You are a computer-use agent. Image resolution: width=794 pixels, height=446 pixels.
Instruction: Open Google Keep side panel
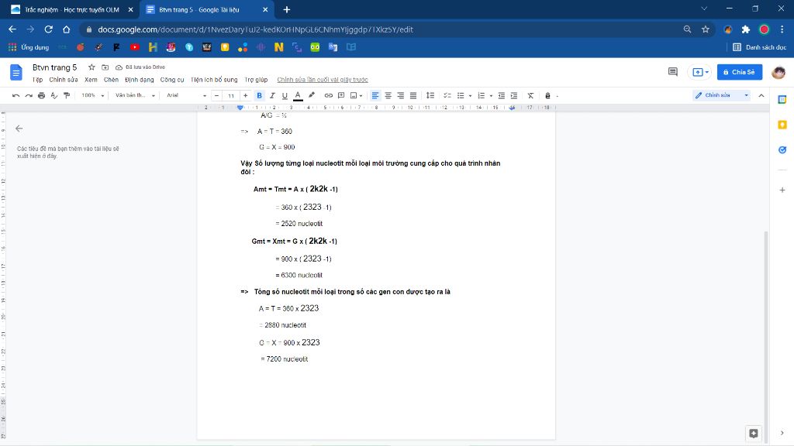(782, 125)
